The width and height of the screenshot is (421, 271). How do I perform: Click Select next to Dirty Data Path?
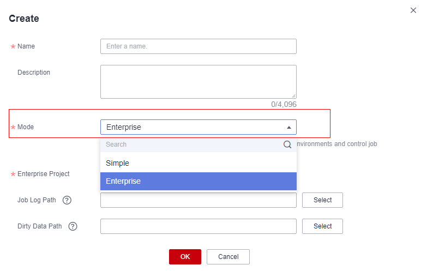tap(322, 226)
